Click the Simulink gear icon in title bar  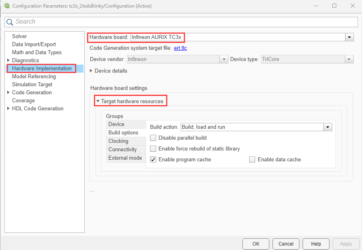click(x=6, y=6)
